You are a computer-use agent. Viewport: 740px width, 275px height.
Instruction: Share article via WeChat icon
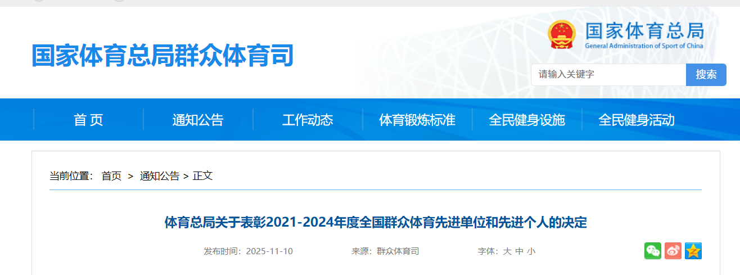653,251
